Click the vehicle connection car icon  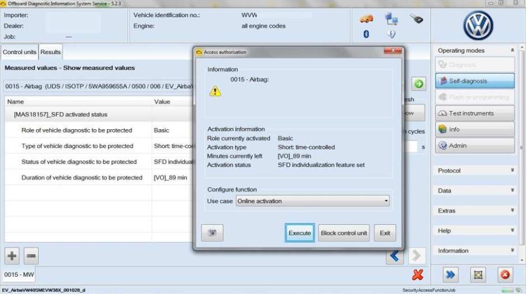[367, 19]
